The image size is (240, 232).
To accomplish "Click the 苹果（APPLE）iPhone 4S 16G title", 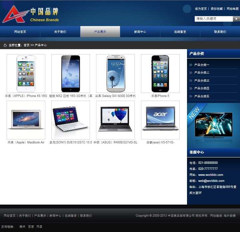I will [26, 96].
